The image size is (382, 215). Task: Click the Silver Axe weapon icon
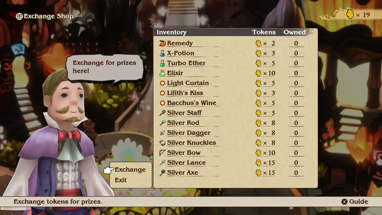(x=162, y=173)
